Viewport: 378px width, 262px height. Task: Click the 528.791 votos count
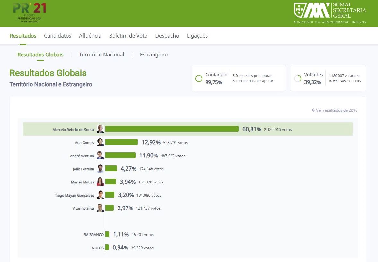[x=175, y=143]
